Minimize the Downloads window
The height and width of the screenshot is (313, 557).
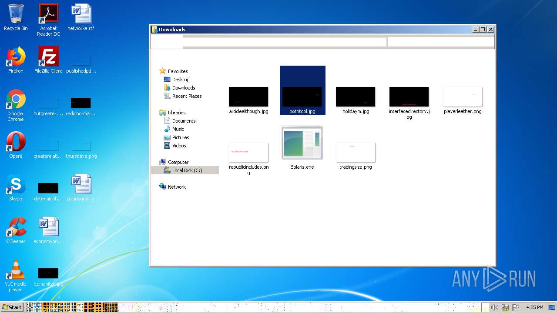[476, 30]
